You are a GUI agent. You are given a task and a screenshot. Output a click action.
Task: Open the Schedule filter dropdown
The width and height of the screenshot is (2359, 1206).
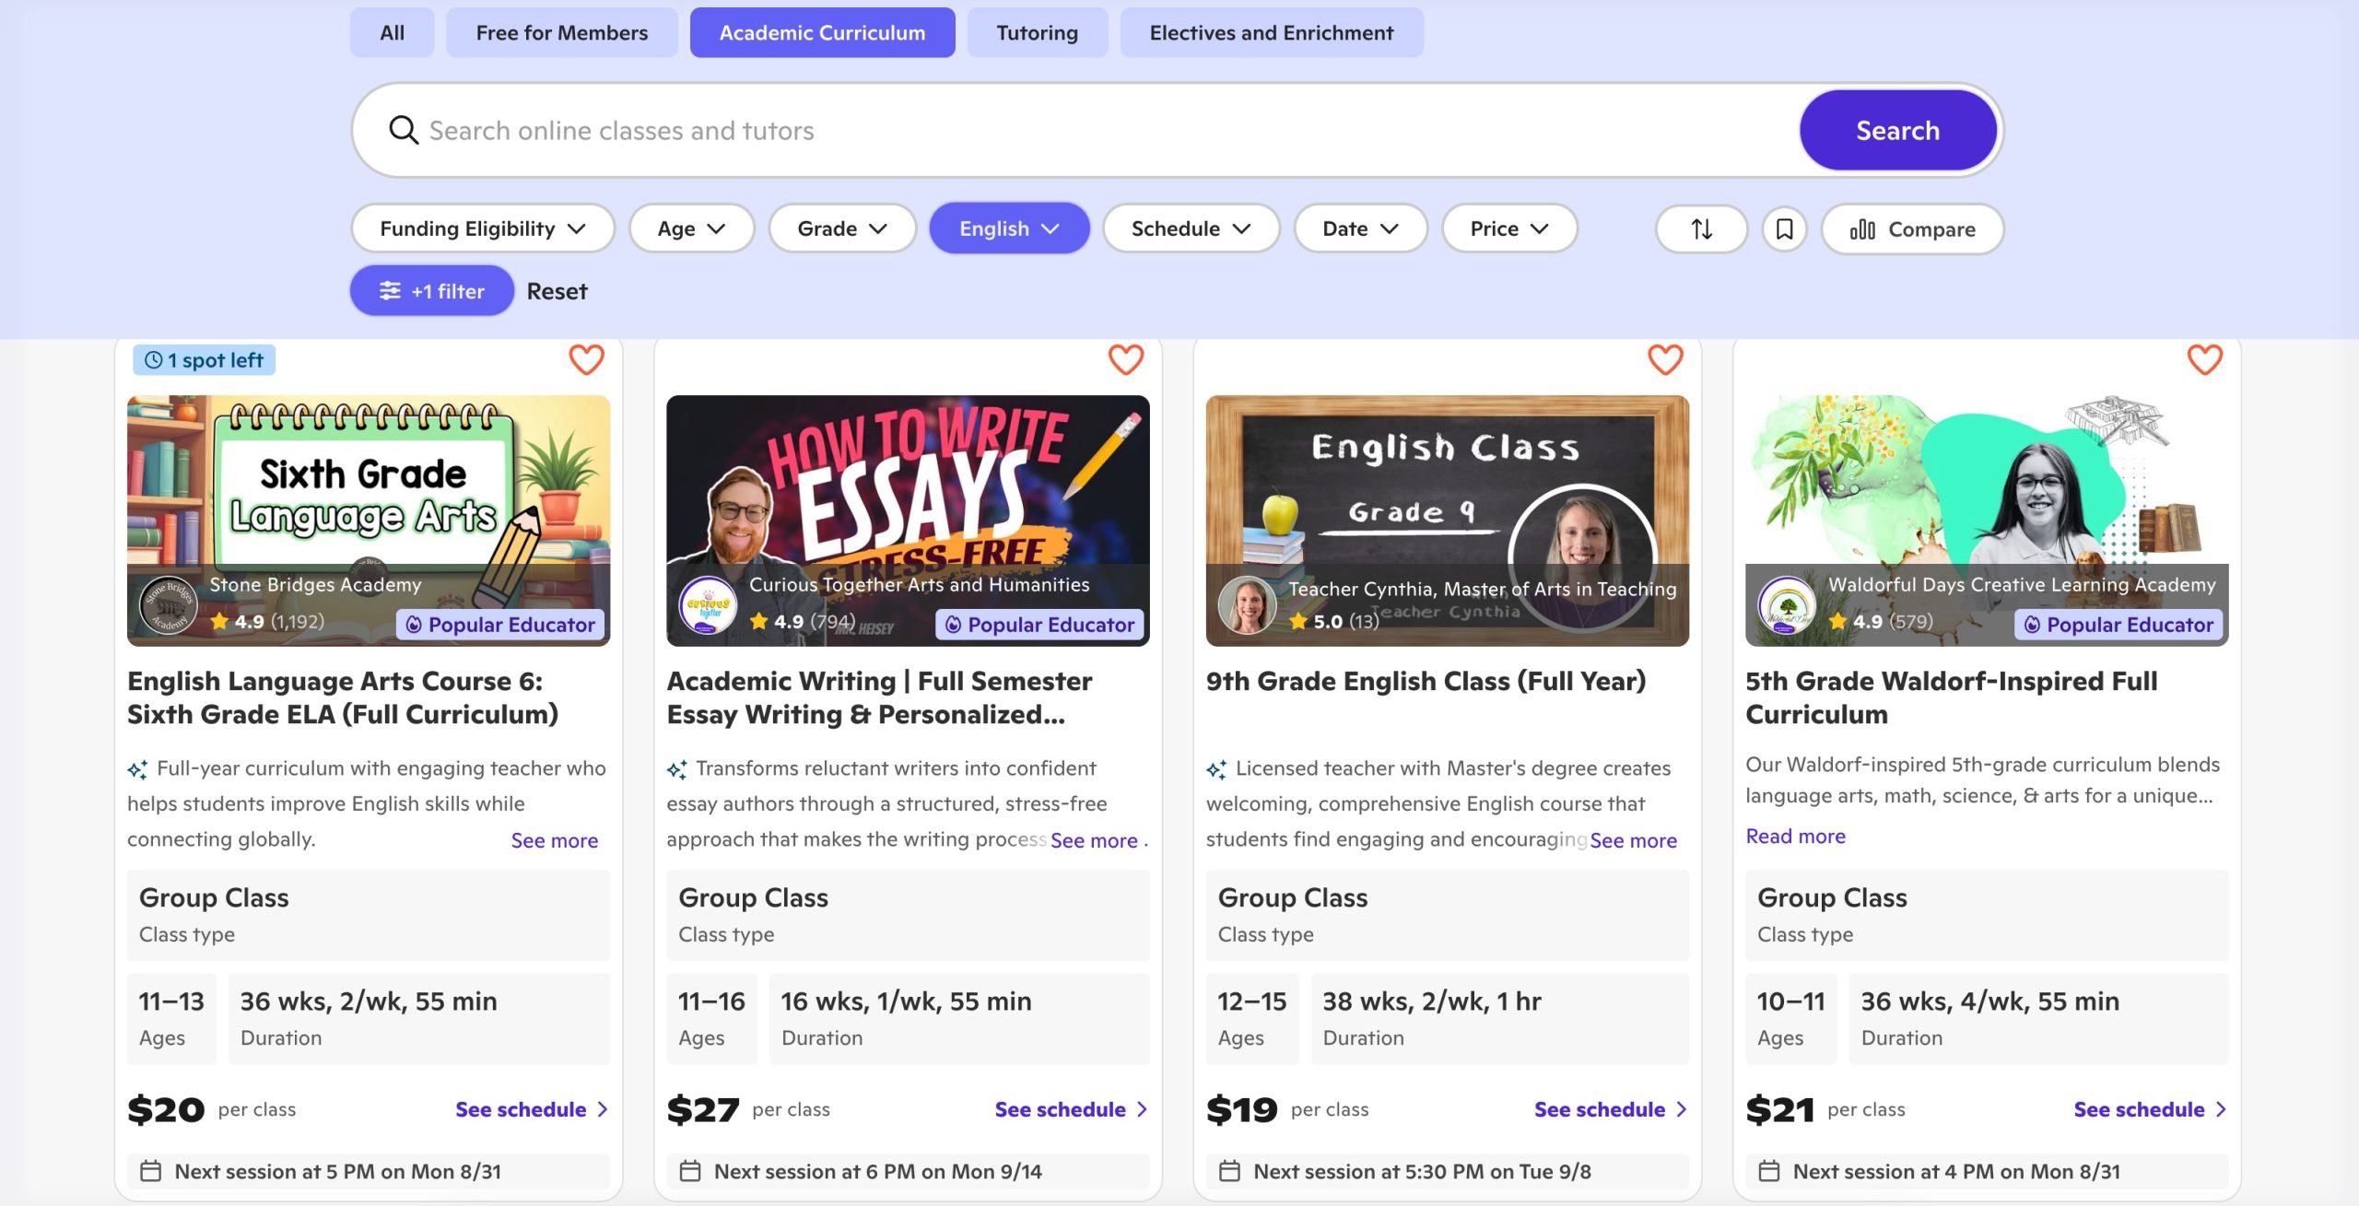[x=1191, y=228]
